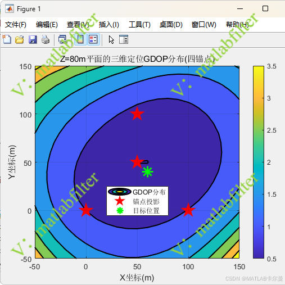
Task: Click the colorbar tick label 3.5
Action: click(x=272, y=66)
